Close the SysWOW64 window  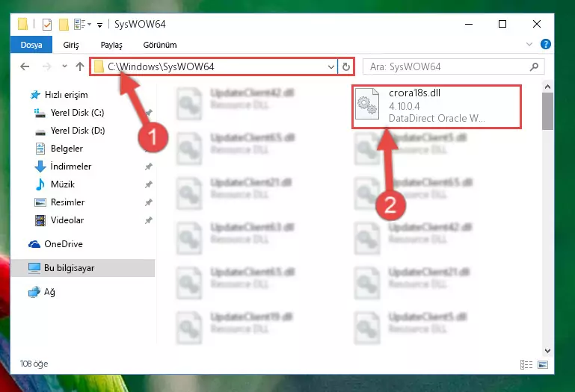click(x=537, y=24)
